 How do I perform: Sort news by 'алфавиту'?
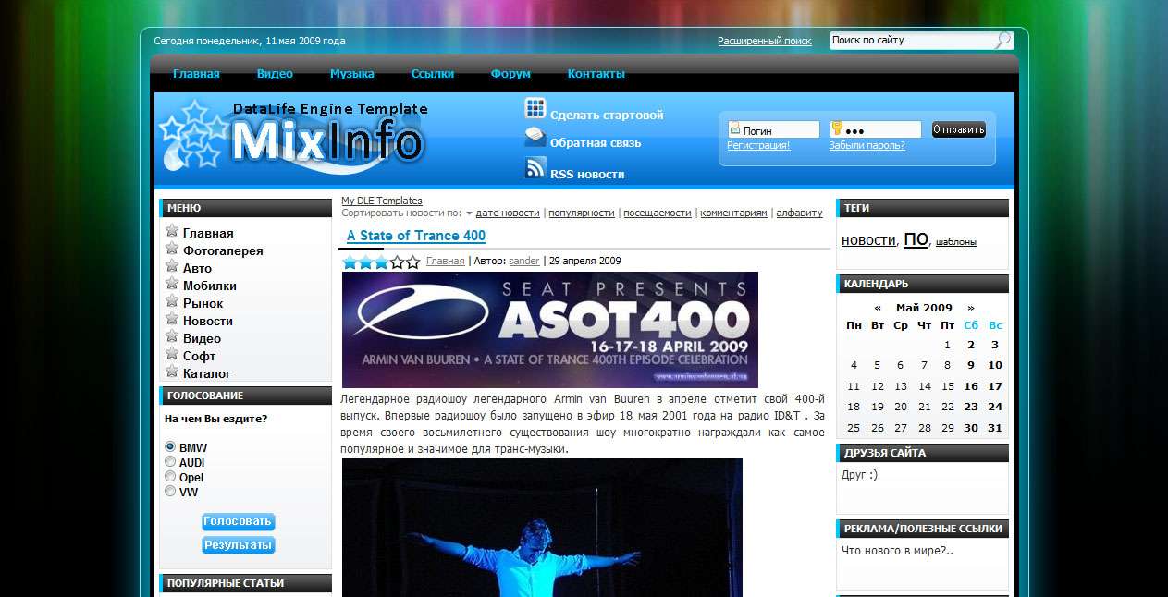(x=799, y=213)
